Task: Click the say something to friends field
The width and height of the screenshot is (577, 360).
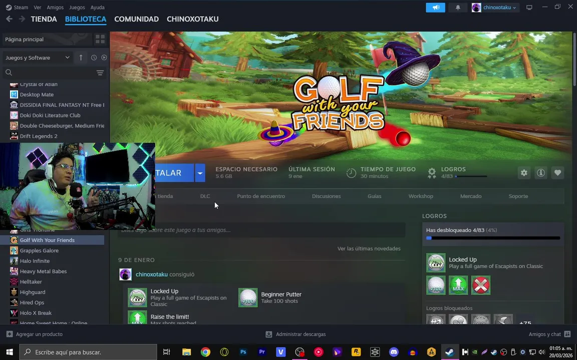Action: pos(261,230)
